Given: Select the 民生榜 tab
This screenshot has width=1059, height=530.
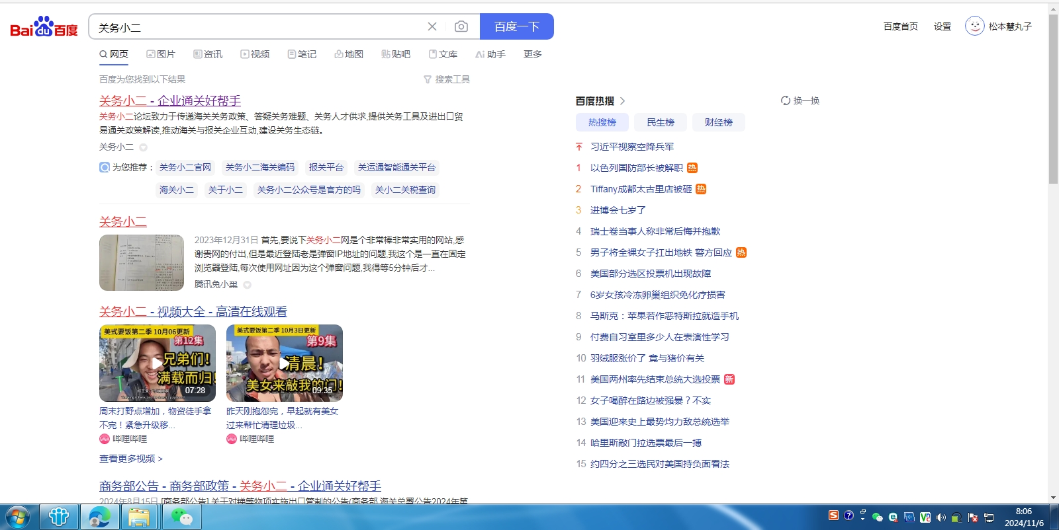Looking at the screenshot, I should tap(661, 122).
